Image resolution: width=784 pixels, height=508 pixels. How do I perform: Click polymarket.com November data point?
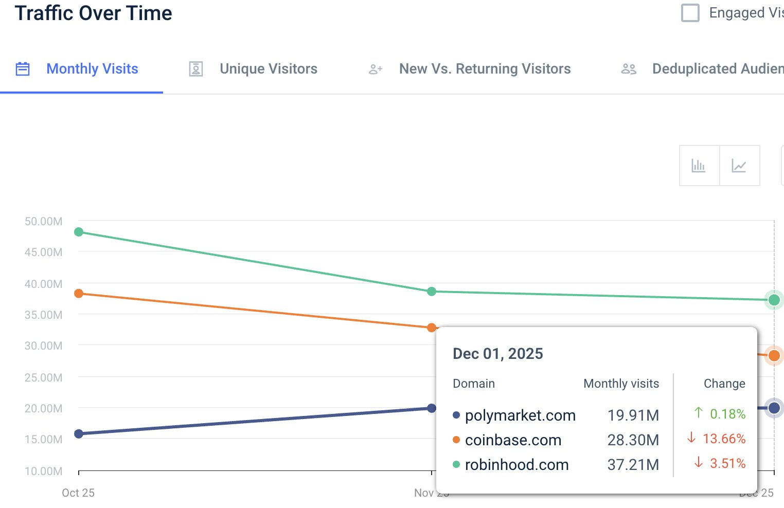[x=432, y=408]
